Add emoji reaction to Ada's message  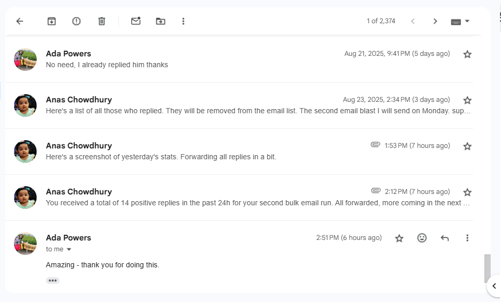[422, 238]
